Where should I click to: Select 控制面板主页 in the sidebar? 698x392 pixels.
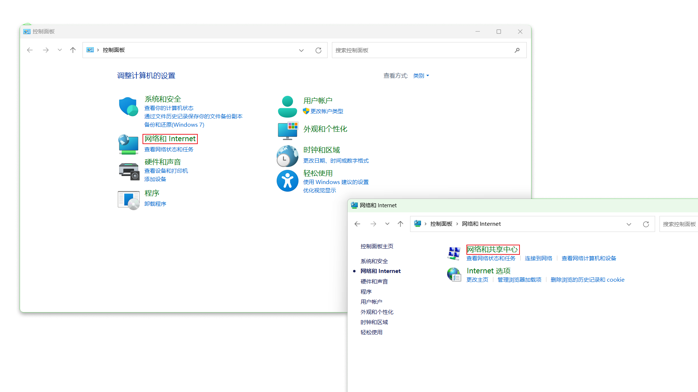point(377,246)
